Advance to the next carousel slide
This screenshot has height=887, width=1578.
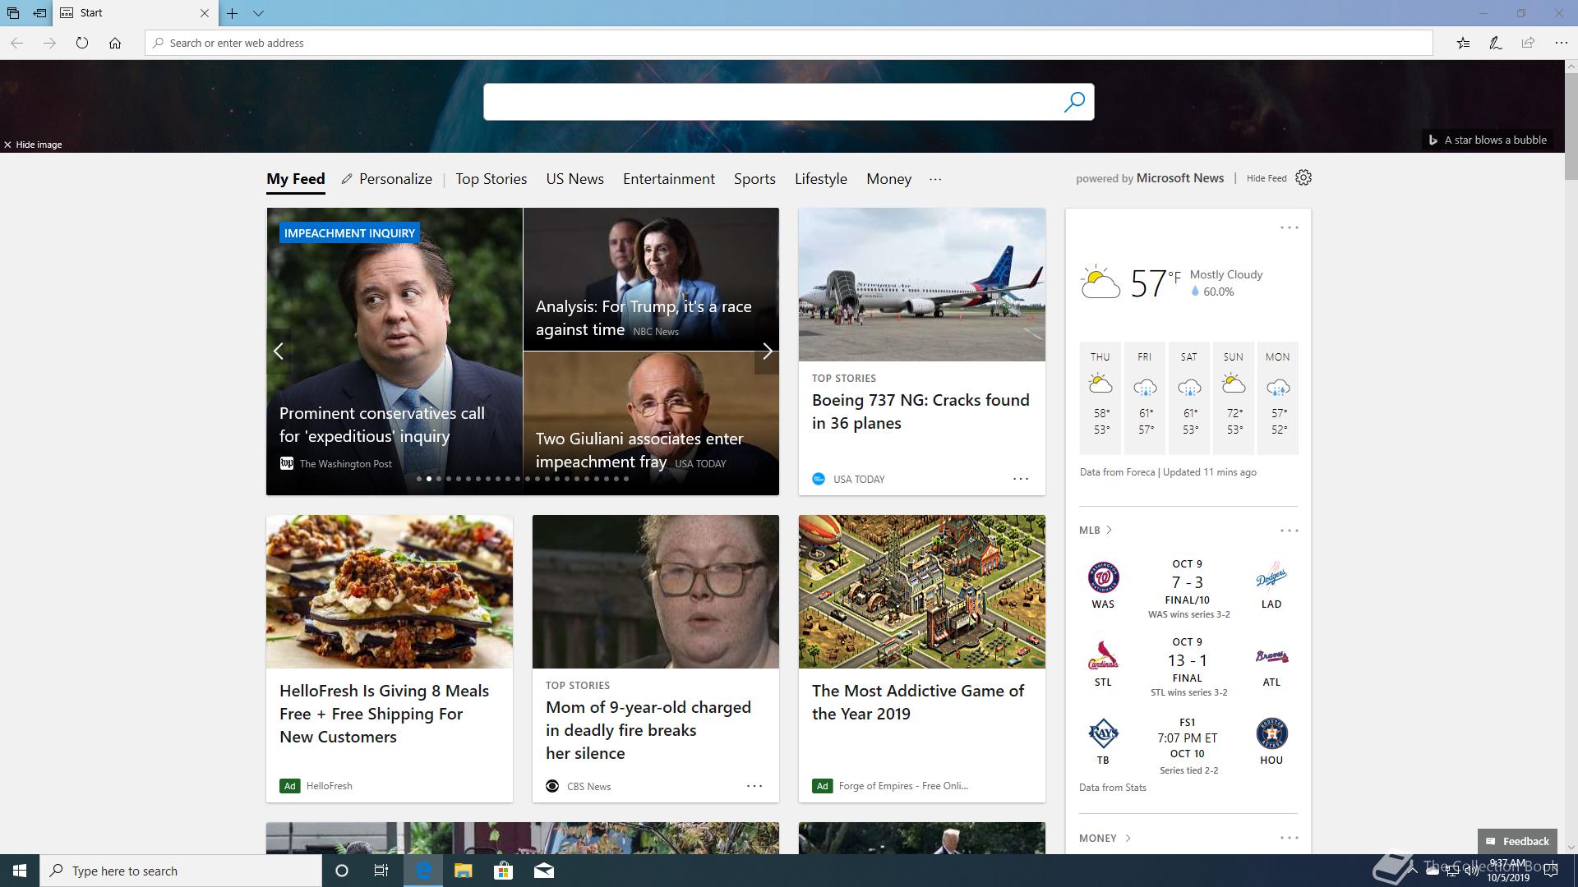tap(767, 352)
